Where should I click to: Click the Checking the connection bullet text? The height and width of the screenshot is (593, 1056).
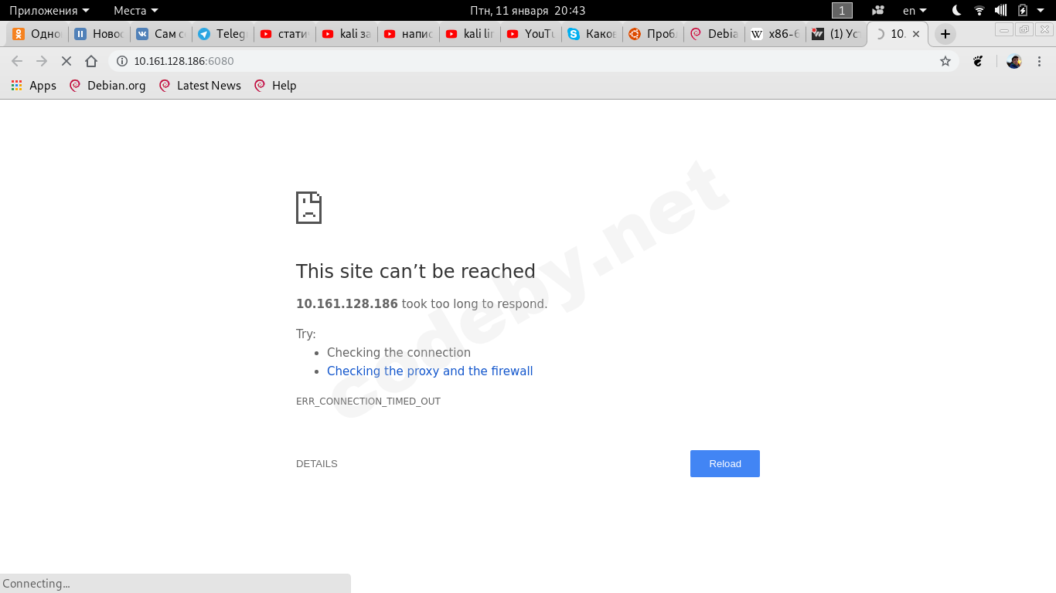399,353
